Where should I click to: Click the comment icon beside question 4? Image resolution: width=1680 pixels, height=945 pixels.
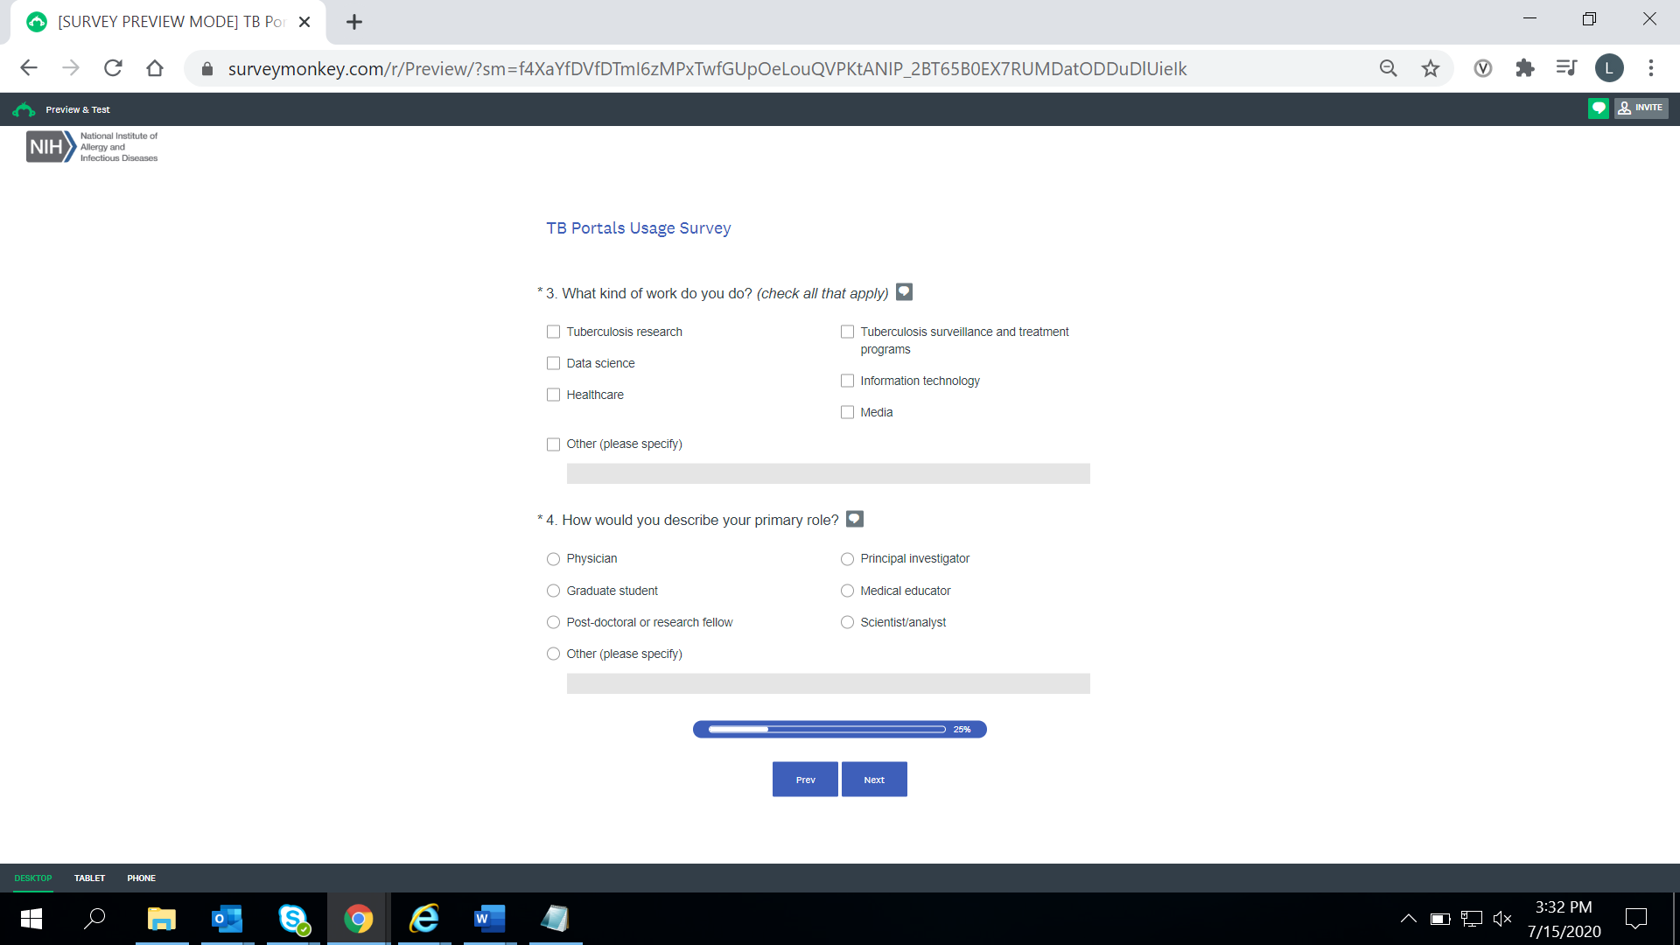[x=855, y=519]
